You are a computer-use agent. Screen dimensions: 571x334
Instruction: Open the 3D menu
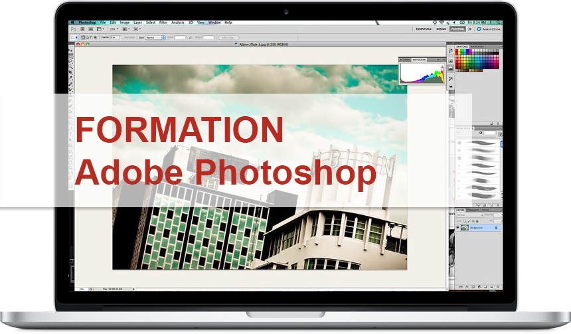pyautogui.click(x=191, y=23)
